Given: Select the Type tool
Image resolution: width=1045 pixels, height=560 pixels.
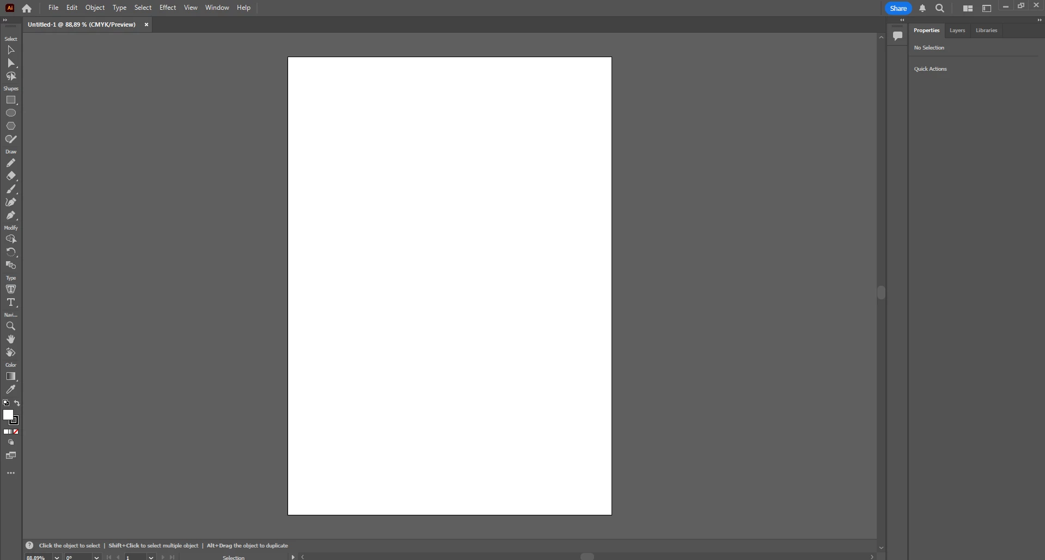Looking at the screenshot, I should click(x=11, y=303).
